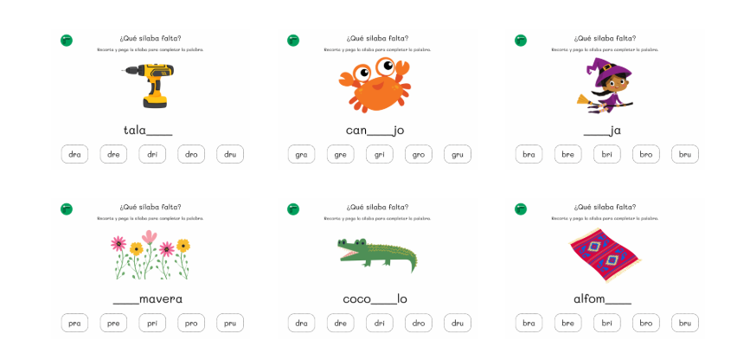Select syllable 'bre' on rug card
Screen dimensions: 750x353
(x=567, y=323)
